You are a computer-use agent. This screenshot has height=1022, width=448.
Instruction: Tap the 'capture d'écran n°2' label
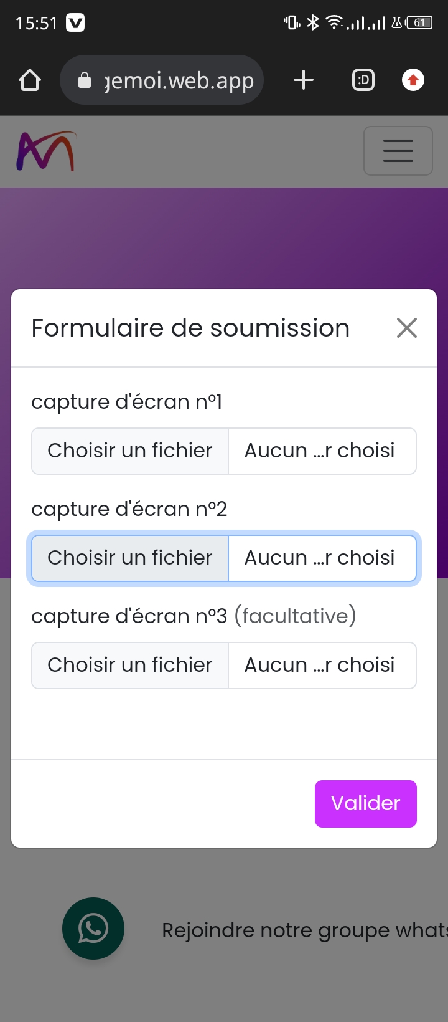tap(129, 509)
